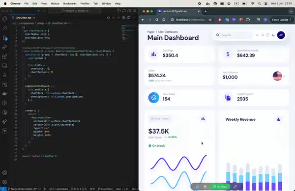The width and height of the screenshot is (295, 191).
Task: Open the This month dropdown selector
Action: [x=160, y=119]
